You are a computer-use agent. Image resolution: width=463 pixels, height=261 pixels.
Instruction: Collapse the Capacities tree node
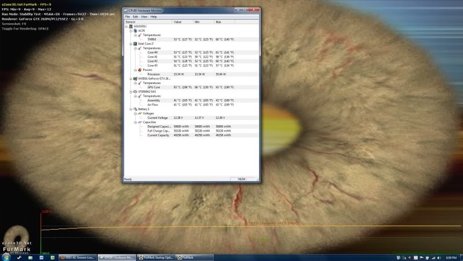coord(136,122)
